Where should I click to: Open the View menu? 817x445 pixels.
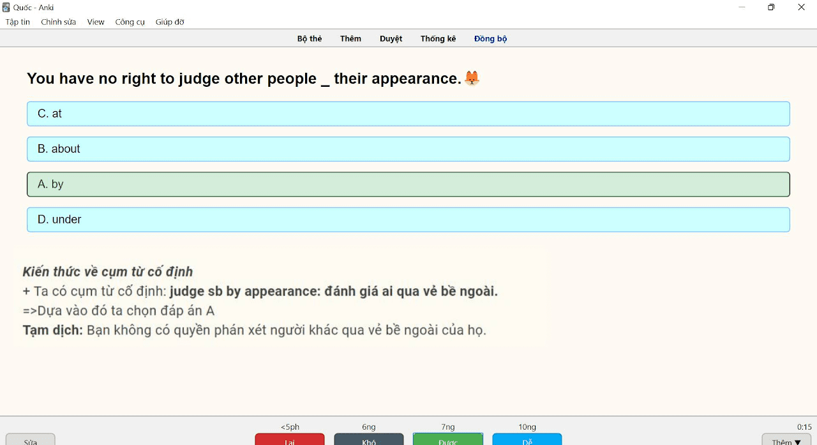(96, 22)
